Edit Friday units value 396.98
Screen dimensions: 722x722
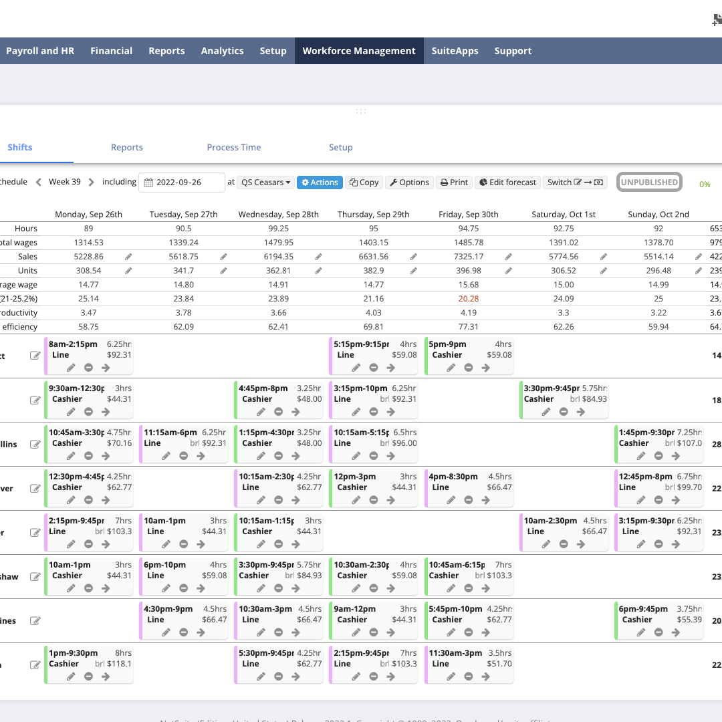point(508,271)
